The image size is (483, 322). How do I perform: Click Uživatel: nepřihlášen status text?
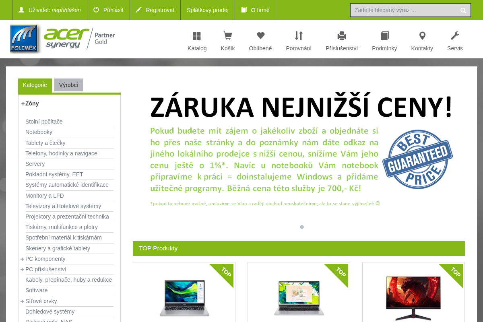[x=55, y=10]
